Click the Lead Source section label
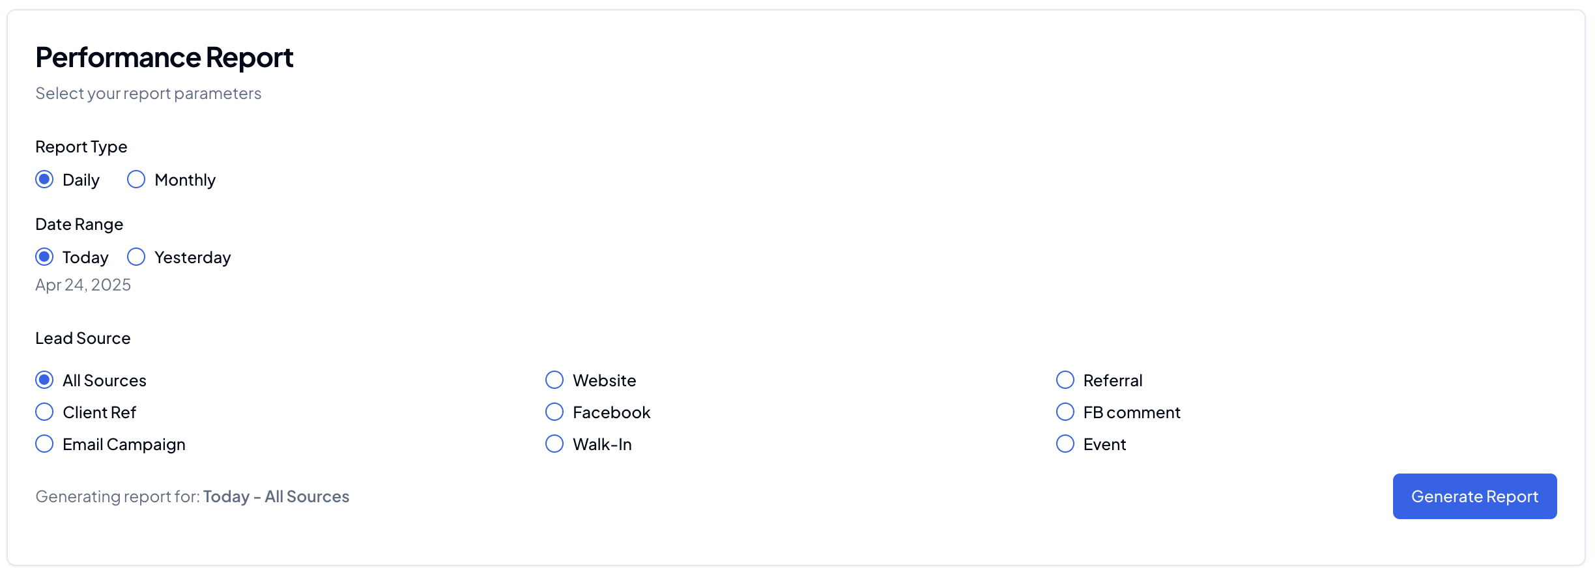 pyautogui.click(x=83, y=337)
